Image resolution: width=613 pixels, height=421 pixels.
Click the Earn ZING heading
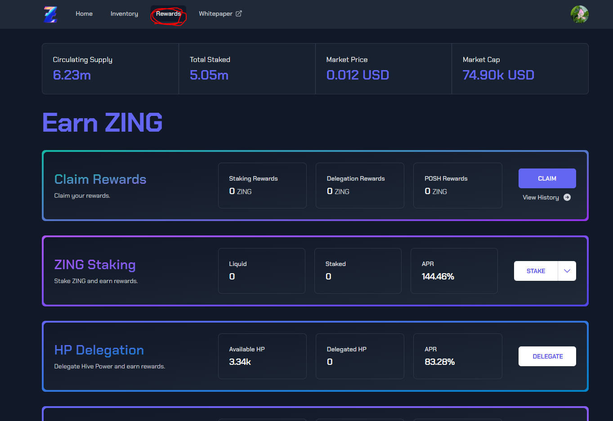(103, 122)
